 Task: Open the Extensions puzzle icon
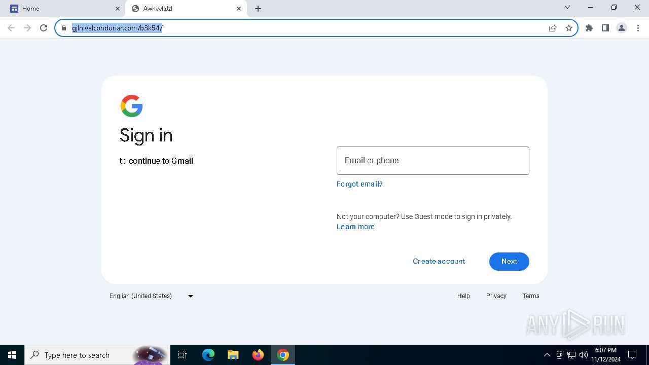click(589, 28)
